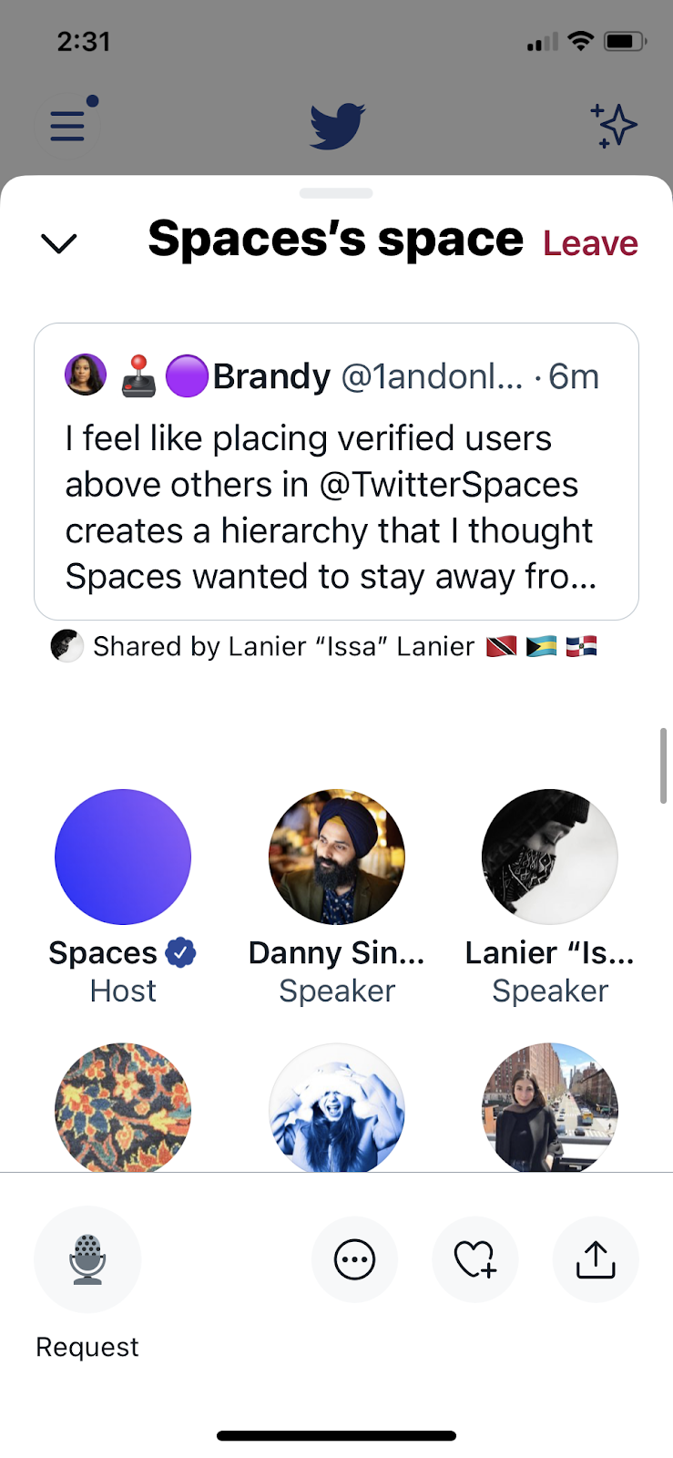This screenshot has width=673, height=1458.
Task: Tap Shared by Lanier "Issa" Lanier text
Action: [283, 647]
